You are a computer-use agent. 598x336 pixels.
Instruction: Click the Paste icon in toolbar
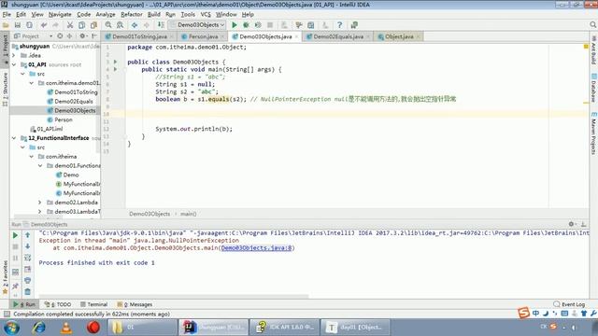pyautogui.click(x=93, y=25)
